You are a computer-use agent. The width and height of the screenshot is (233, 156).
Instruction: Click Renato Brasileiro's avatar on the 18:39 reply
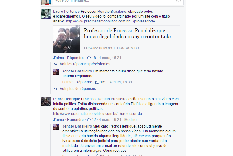(x=56, y=72)
